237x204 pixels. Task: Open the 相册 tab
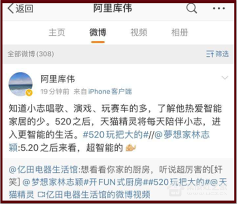180,32
